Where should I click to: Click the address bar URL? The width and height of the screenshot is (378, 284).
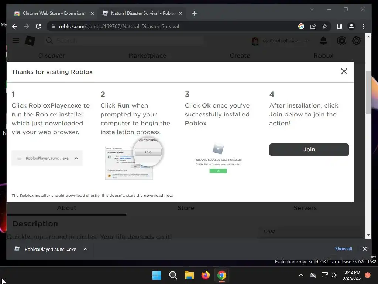[119, 26]
